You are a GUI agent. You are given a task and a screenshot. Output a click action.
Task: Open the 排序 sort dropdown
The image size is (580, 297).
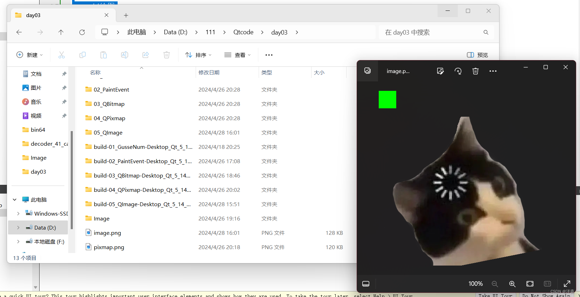click(x=198, y=55)
